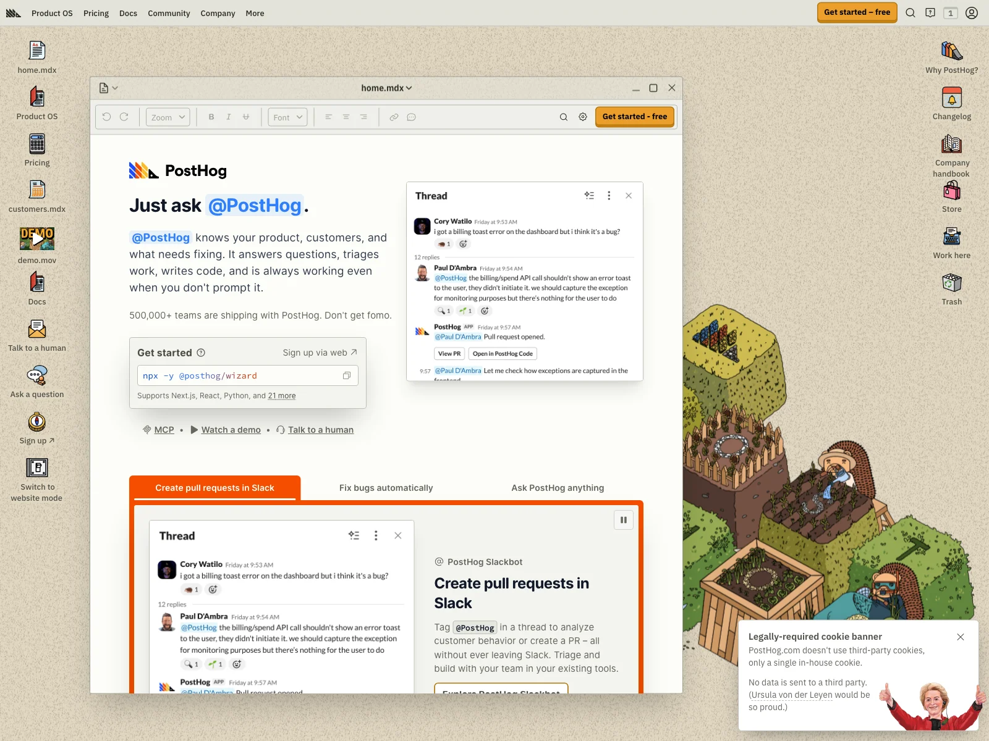
Task: Open the More menu
Action: [x=255, y=13]
